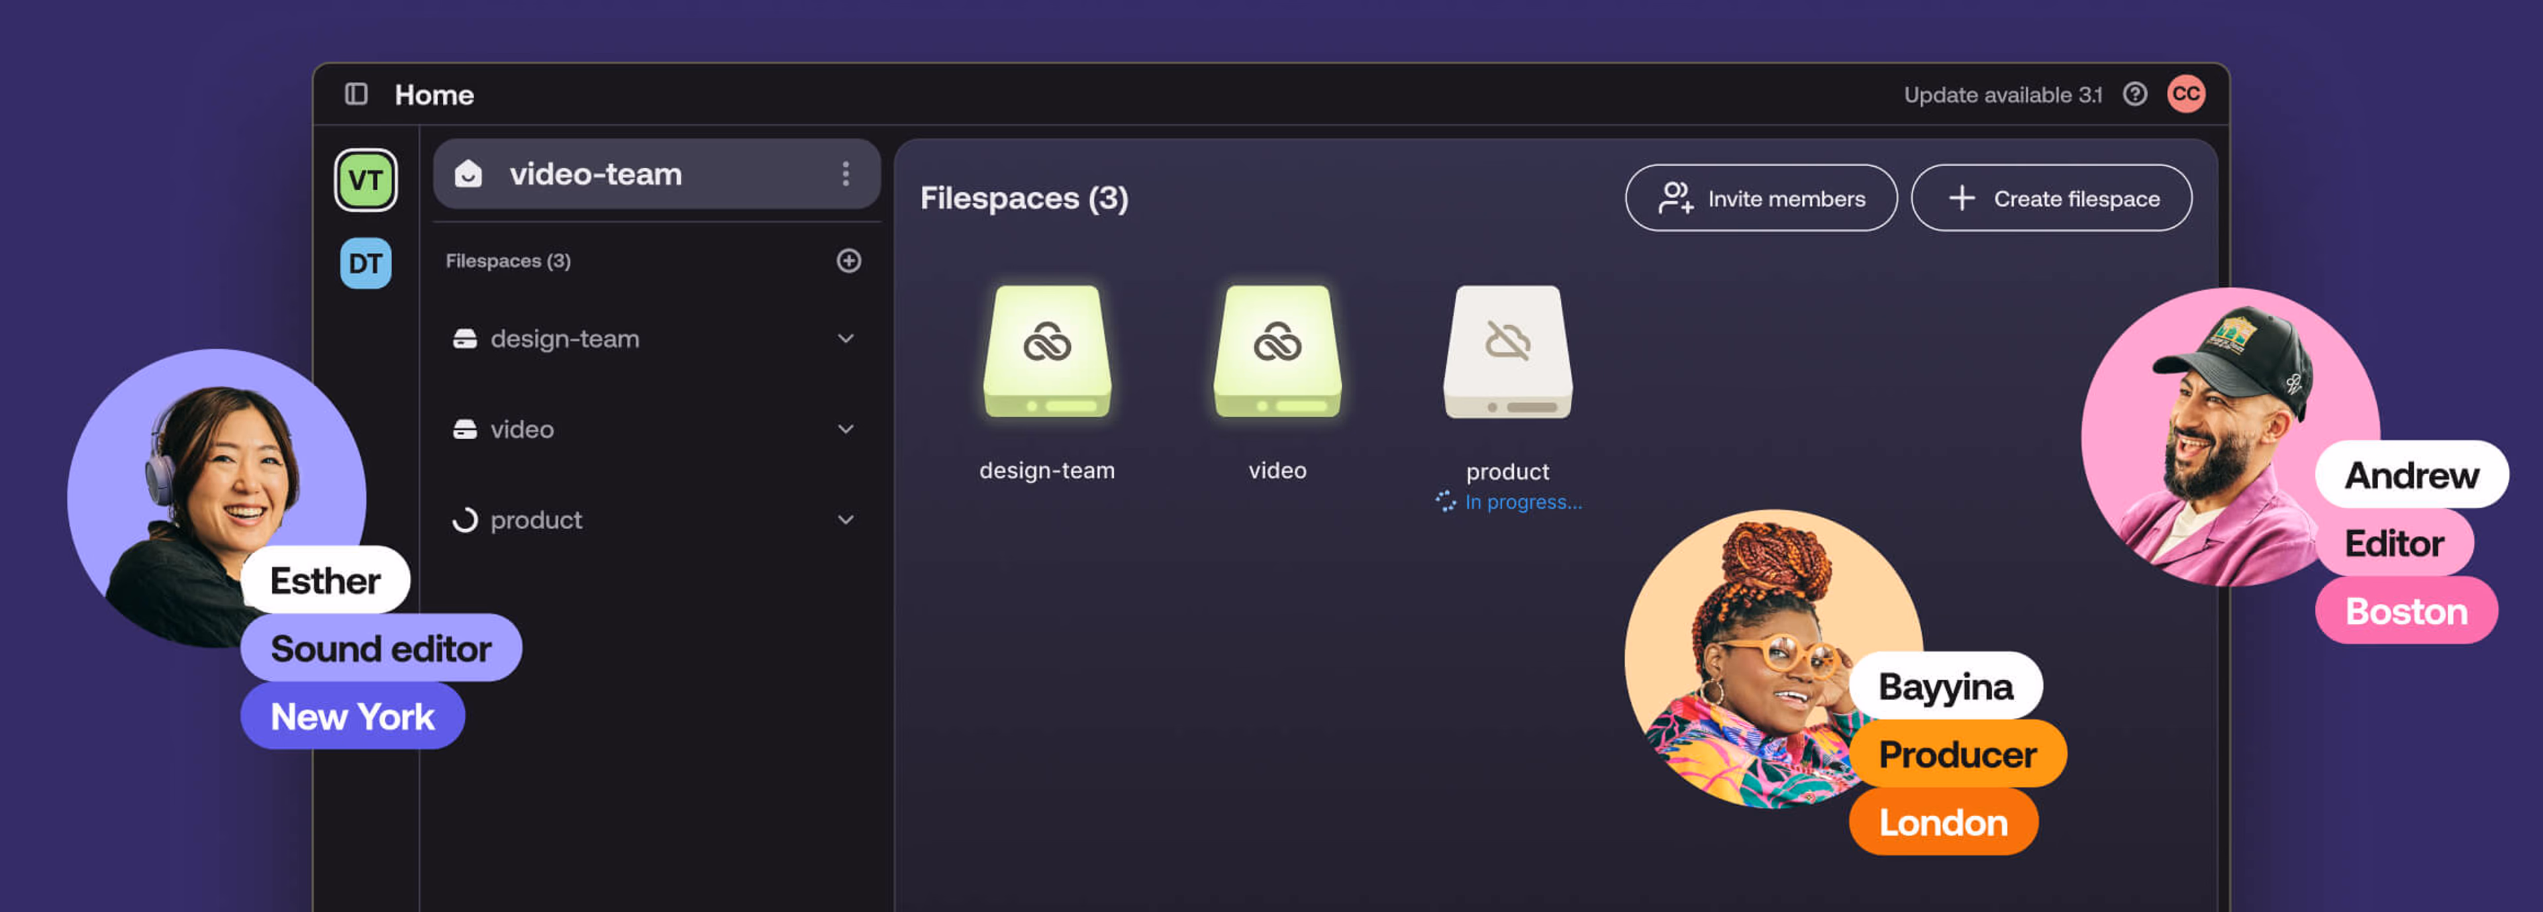Select the Home tab label

point(434,95)
